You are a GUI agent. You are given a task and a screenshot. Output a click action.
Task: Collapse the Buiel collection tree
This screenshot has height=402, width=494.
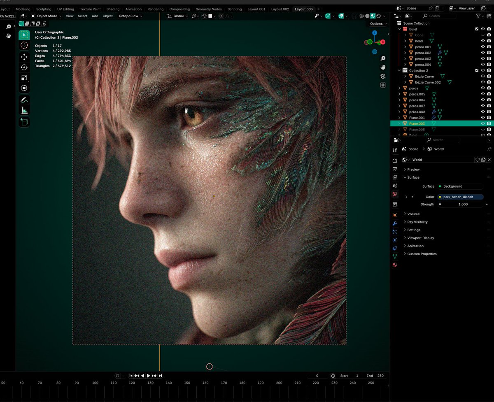399,29
